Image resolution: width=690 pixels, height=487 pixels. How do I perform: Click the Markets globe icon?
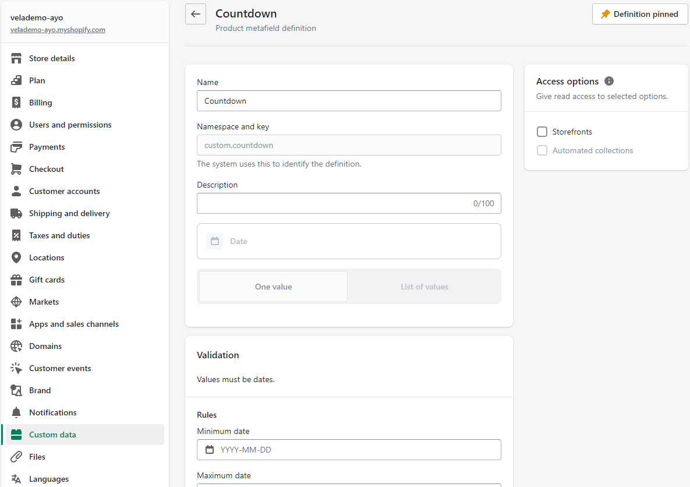(x=16, y=302)
